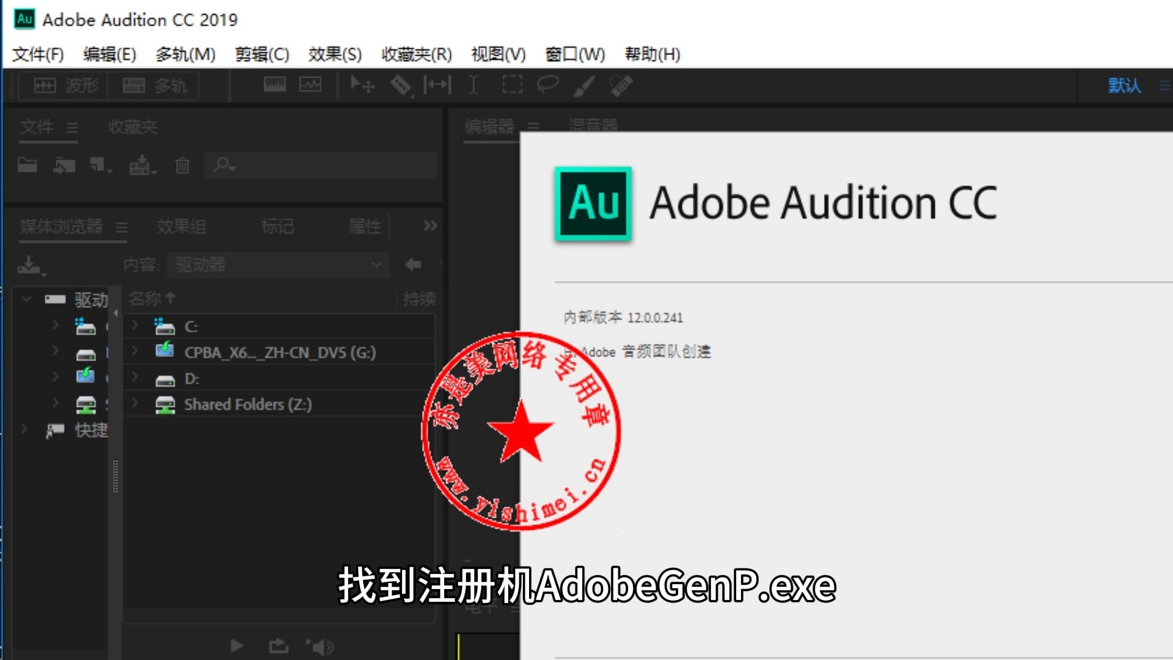The image size is (1173, 660).
Task: Switch to the 文件 panel tab
Action: [x=37, y=127]
